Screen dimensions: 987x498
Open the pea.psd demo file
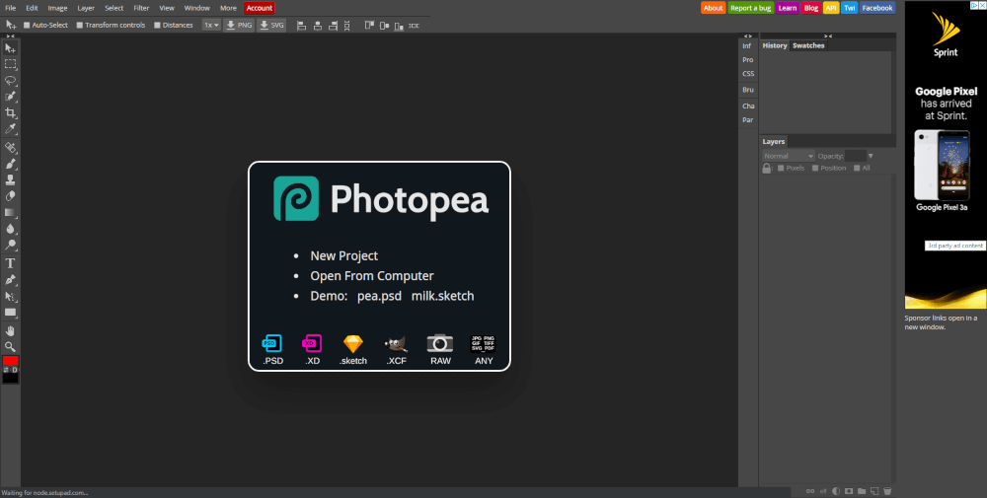coord(380,296)
